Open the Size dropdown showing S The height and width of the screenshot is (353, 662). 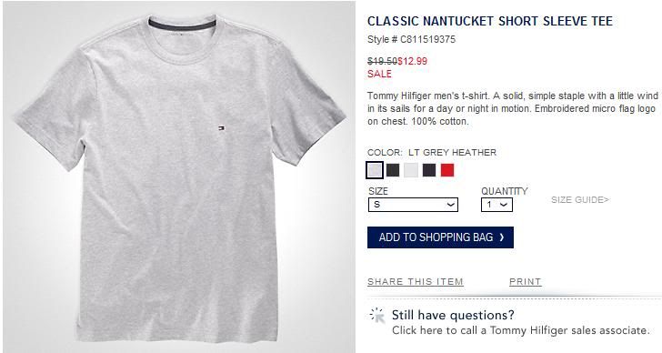[x=413, y=205]
